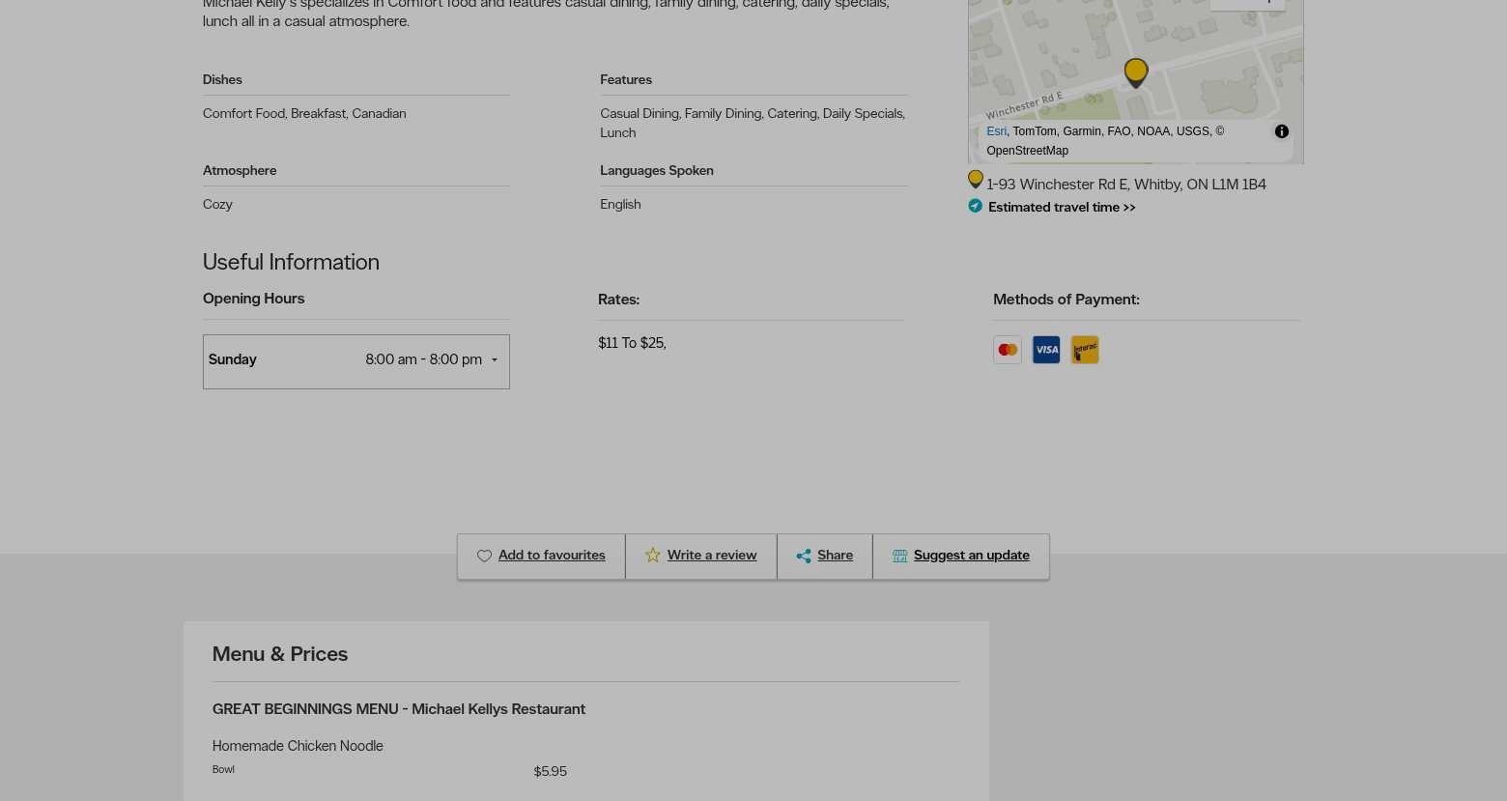
Task: Expand the Sunday opening hours dropdown arrow
Action: tap(495, 360)
